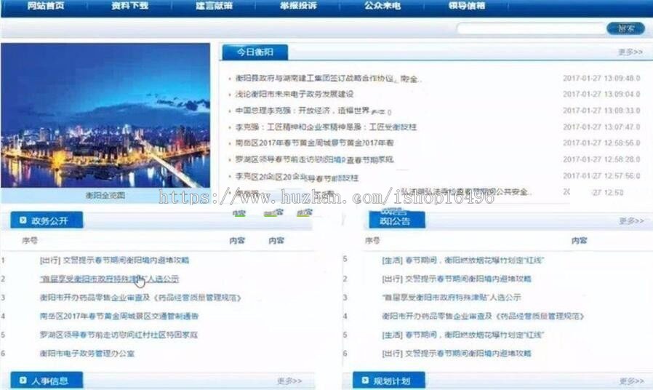Click timestamp 2017-01-27 13:07:47.0
This screenshot has height=390, width=653.
[x=601, y=127]
